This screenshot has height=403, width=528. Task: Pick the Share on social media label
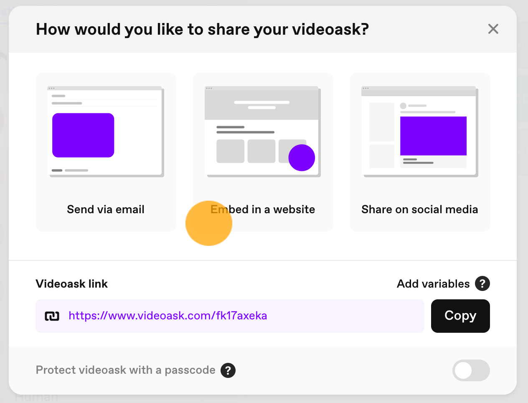pyautogui.click(x=419, y=209)
